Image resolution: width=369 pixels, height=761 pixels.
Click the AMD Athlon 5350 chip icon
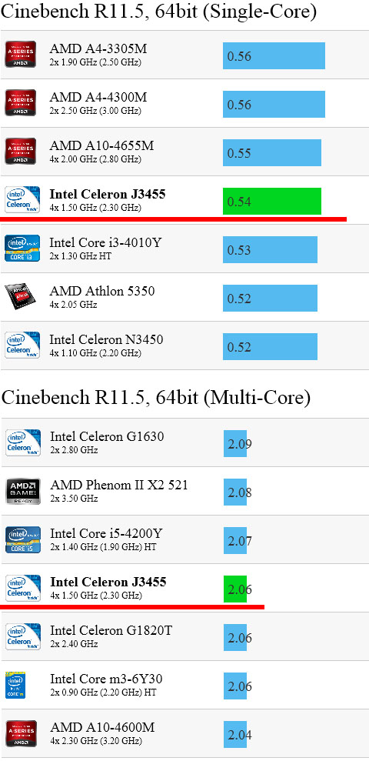[x=20, y=296]
